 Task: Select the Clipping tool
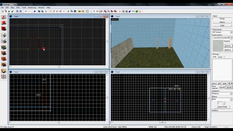pyautogui.click(x=4, y=71)
